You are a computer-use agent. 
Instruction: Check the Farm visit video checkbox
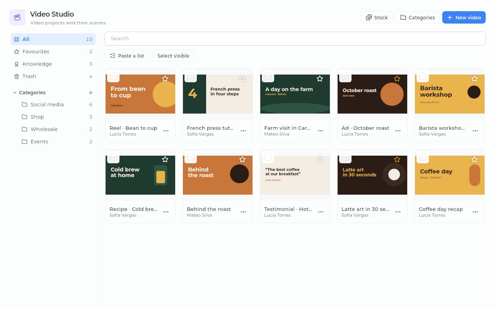(268, 76)
